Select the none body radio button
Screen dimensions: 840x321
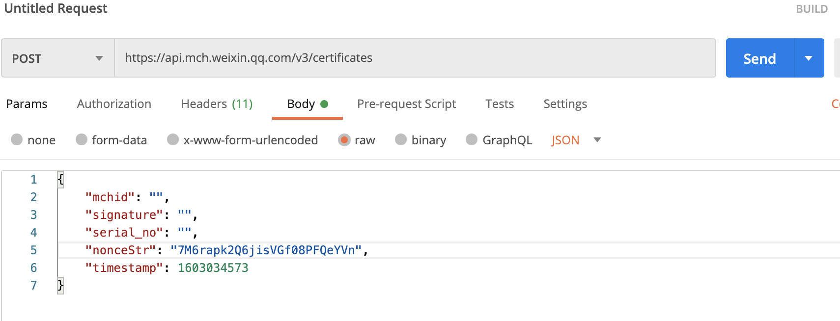point(17,140)
